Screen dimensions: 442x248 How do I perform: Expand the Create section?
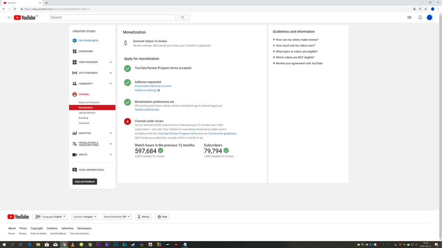[x=110, y=155]
